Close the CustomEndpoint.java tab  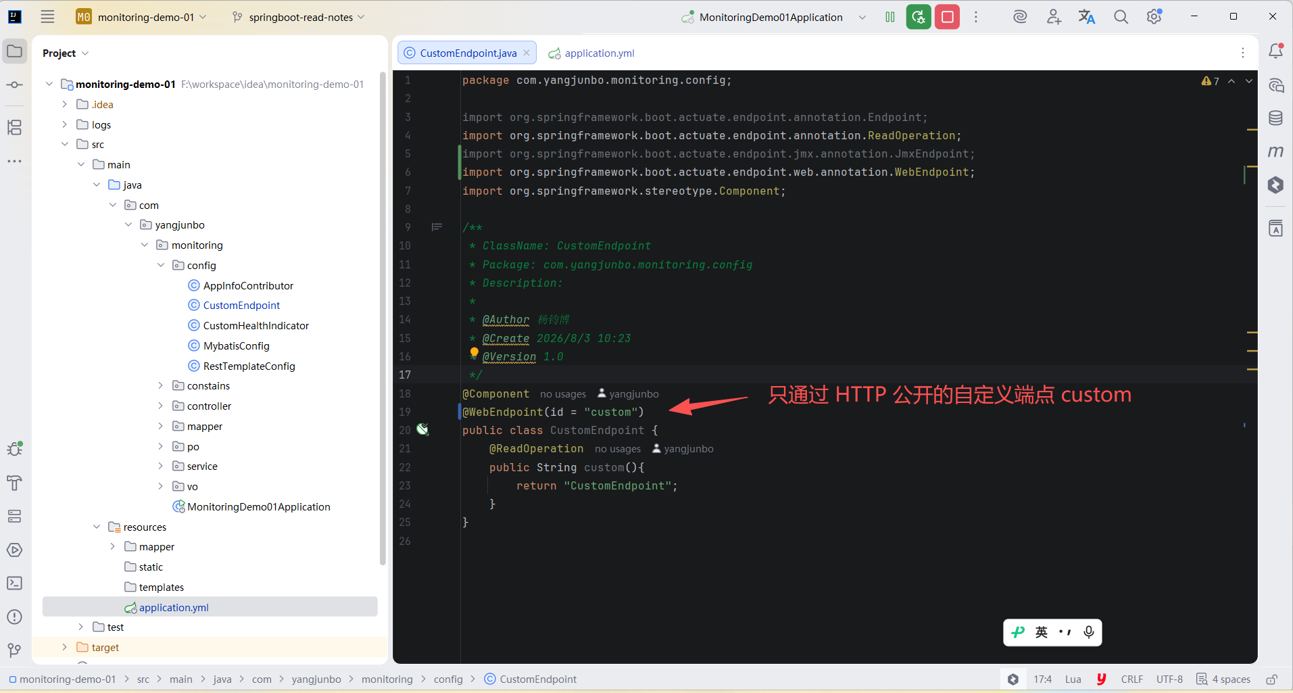click(527, 53)
